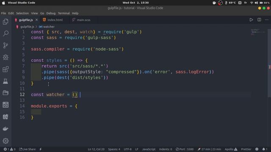Viewport: 271px width, 152px height.
Task: Open the Edit menu
Action: (11, 13)
